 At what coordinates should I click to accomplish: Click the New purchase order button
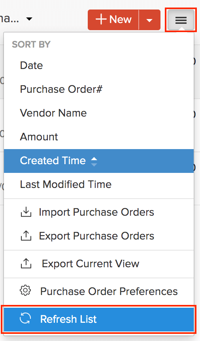[113, 20]
